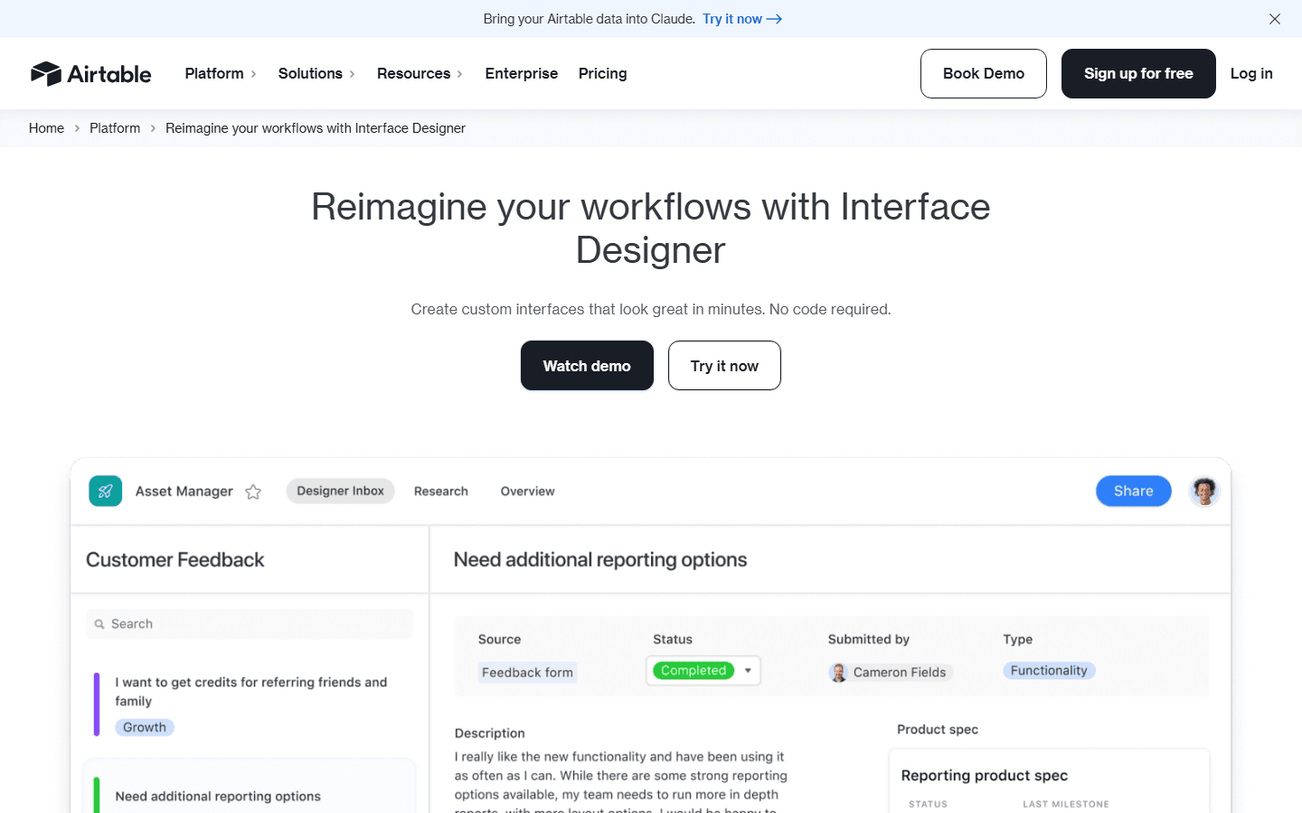
Task: Switch to the Overview tab
Action: (x=528, y=491)
